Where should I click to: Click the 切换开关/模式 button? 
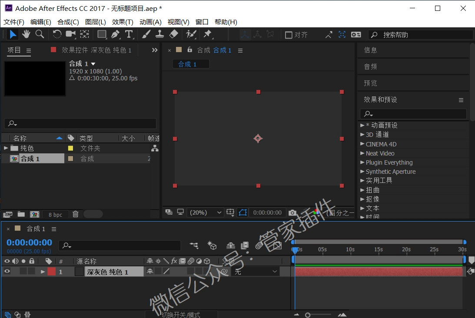pyautogui.click(x=181, y=315)
